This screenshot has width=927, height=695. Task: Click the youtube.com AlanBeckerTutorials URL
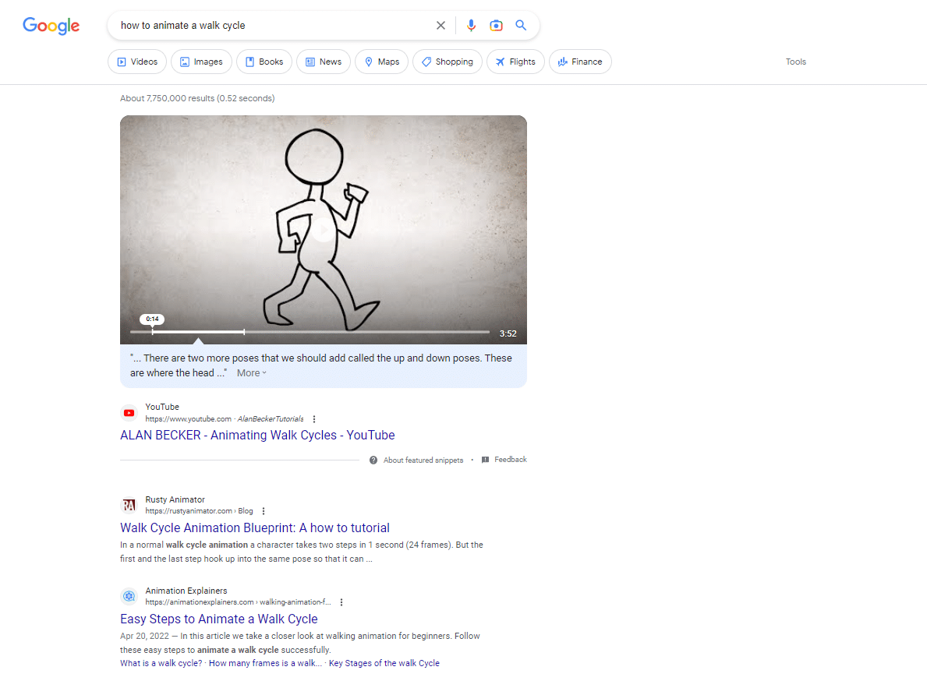click(225, 419)
